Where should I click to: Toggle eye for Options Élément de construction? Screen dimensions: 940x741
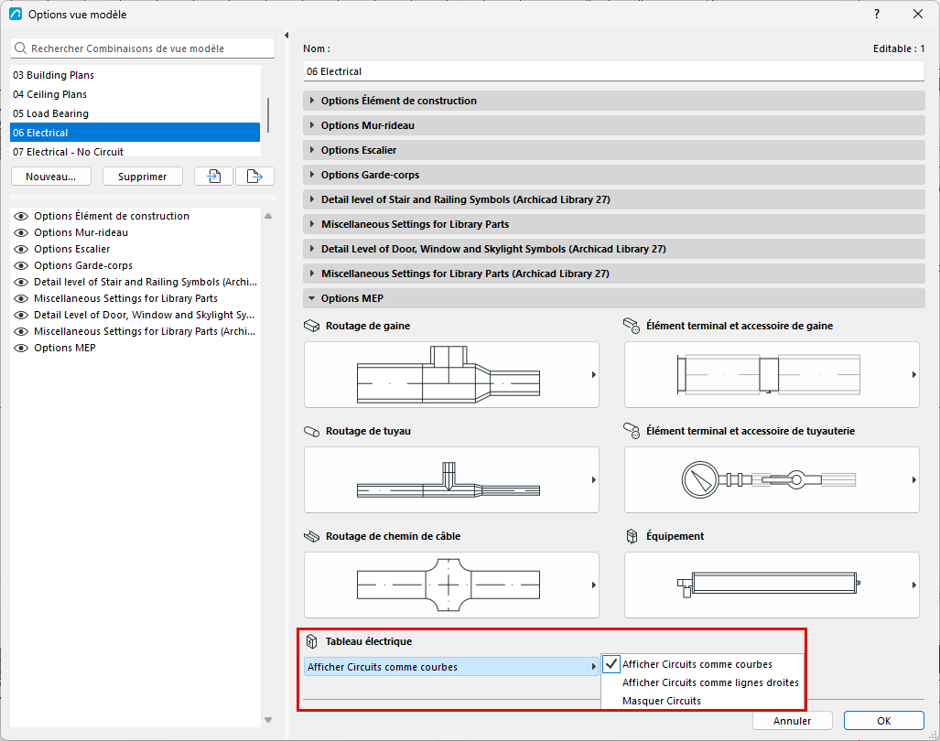click(21, 216)
